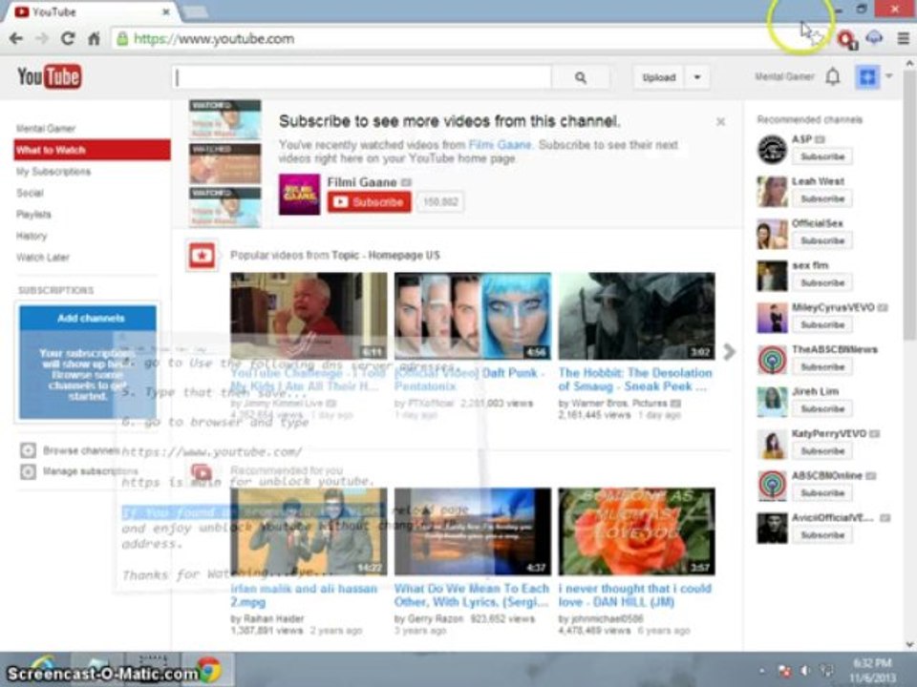Subscribe to ASP channel

[x=822, y=156]
